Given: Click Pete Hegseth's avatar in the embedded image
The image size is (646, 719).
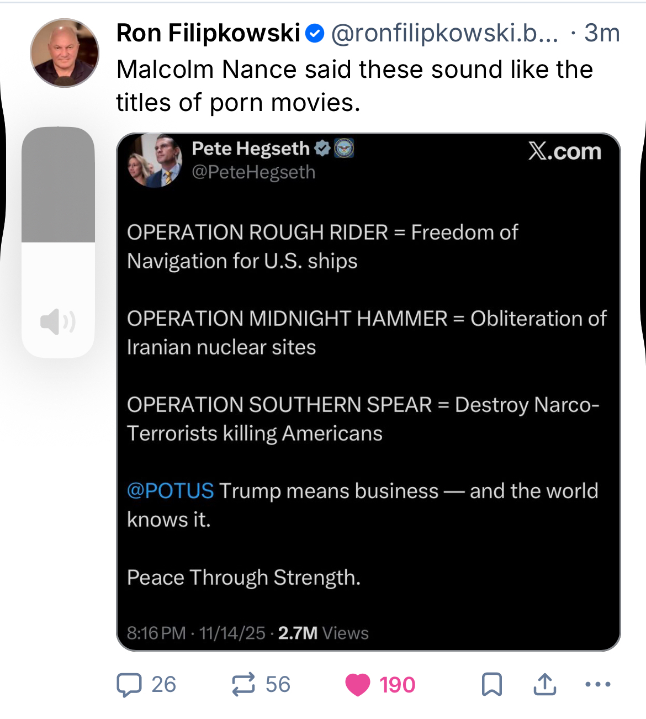Looking at the screenshot, I should (x=155, y=160).
